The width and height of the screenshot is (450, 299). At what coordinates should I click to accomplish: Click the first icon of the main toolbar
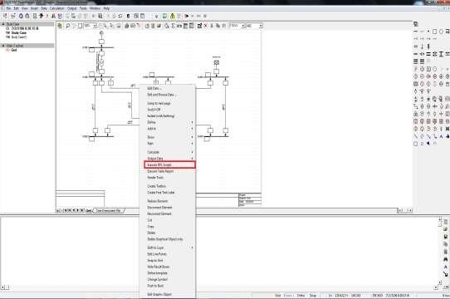(x=5, y=16)
